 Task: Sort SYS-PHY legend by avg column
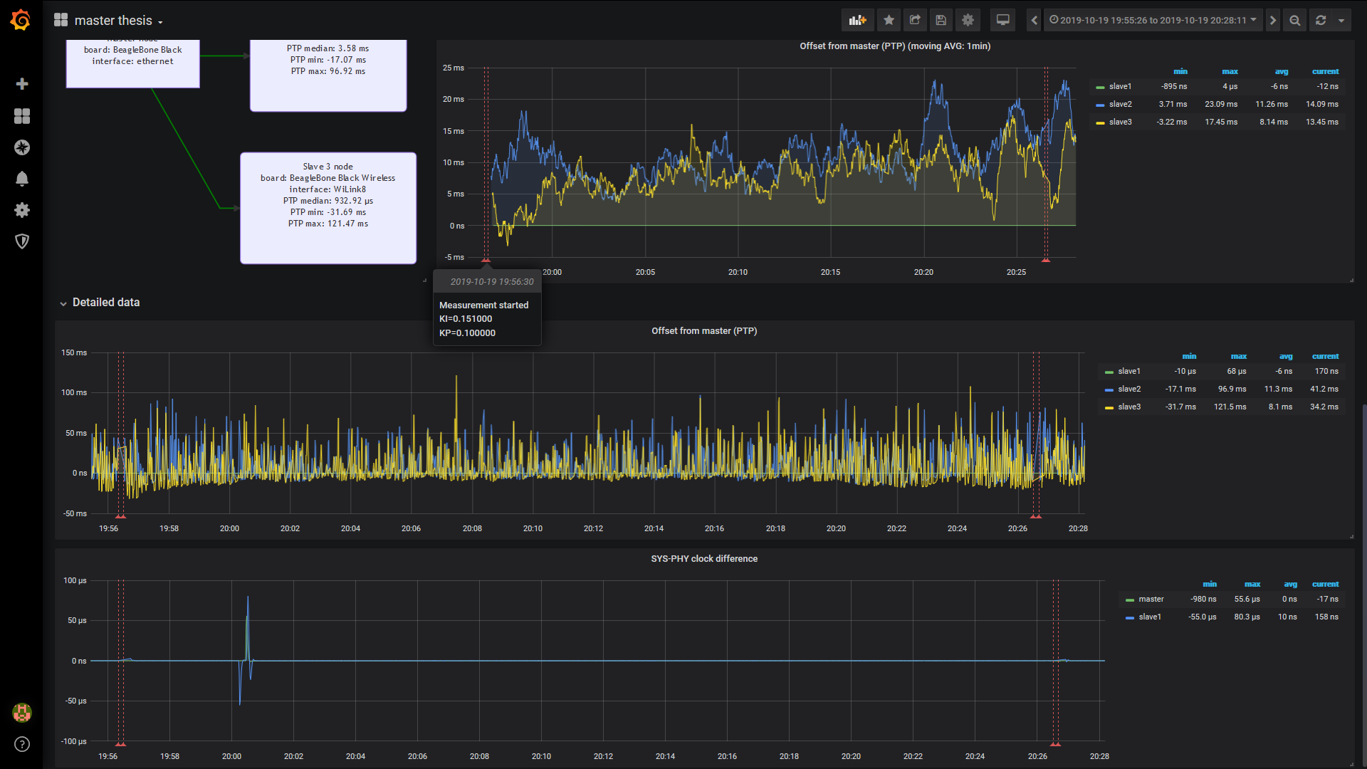(x=1290, y=584)
